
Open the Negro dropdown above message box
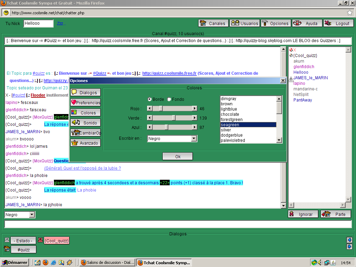(x=32, y=215)
